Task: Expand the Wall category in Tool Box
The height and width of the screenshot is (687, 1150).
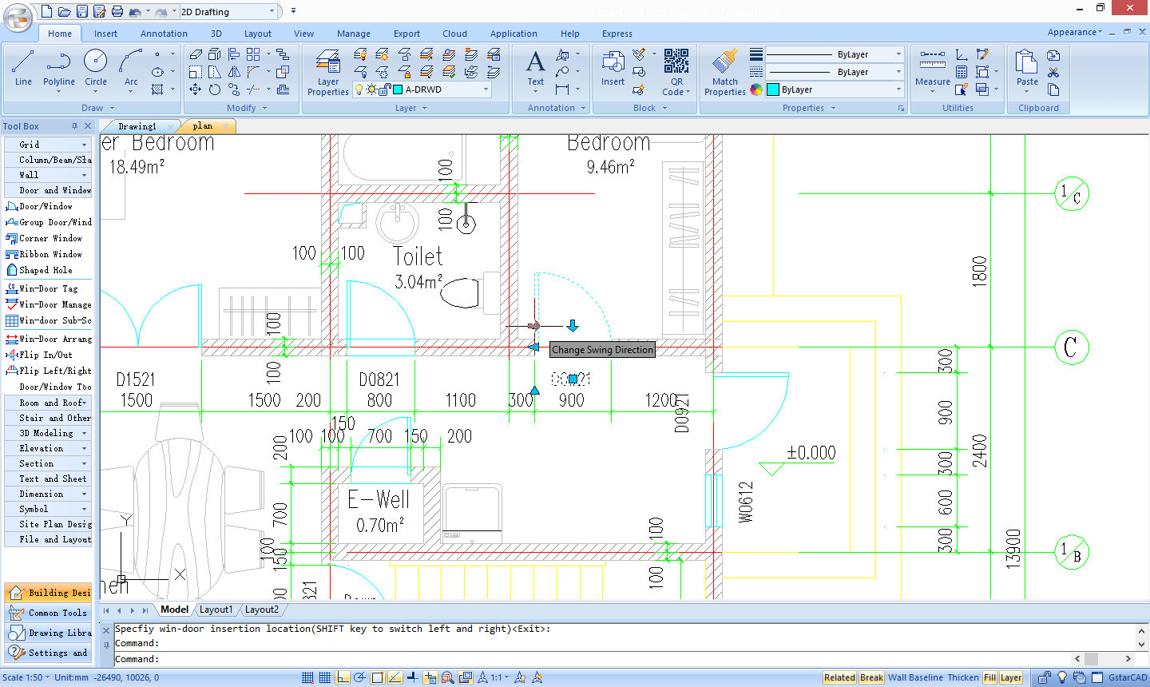Action: click(48, 175)
